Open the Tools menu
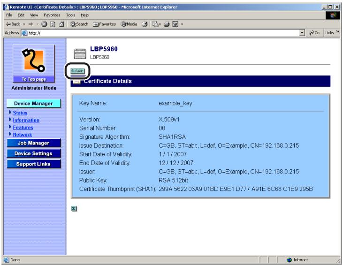 click(70, 15)
